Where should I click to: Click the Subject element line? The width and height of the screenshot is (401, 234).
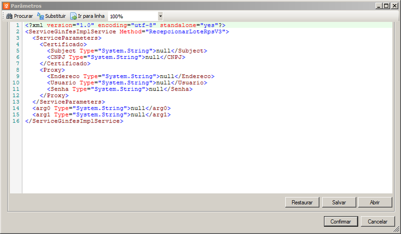tap(127, 51)
